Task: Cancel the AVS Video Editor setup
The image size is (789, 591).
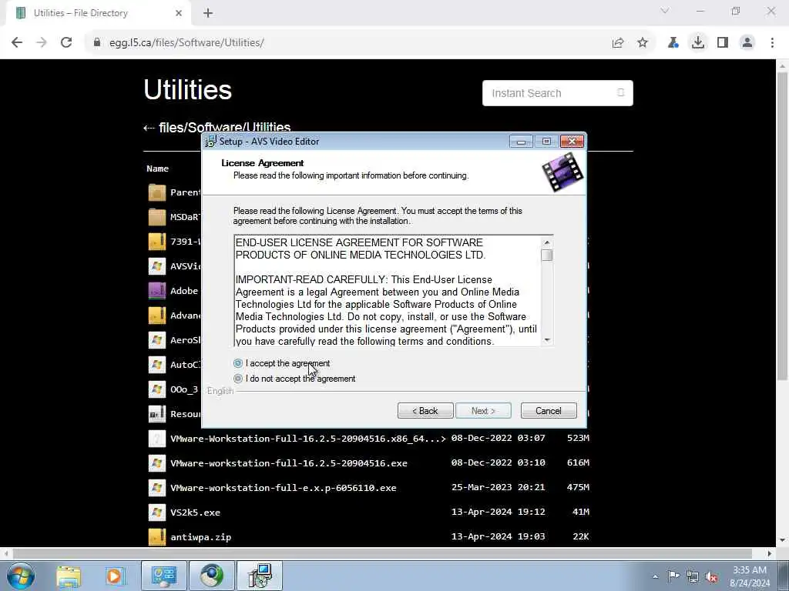Action: (549, 411)
